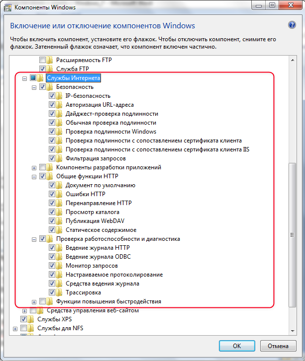Click folder icon beside IP-безопасность
Image resolution: width=305 pixels, height=361 pixels.
[59, 96]
